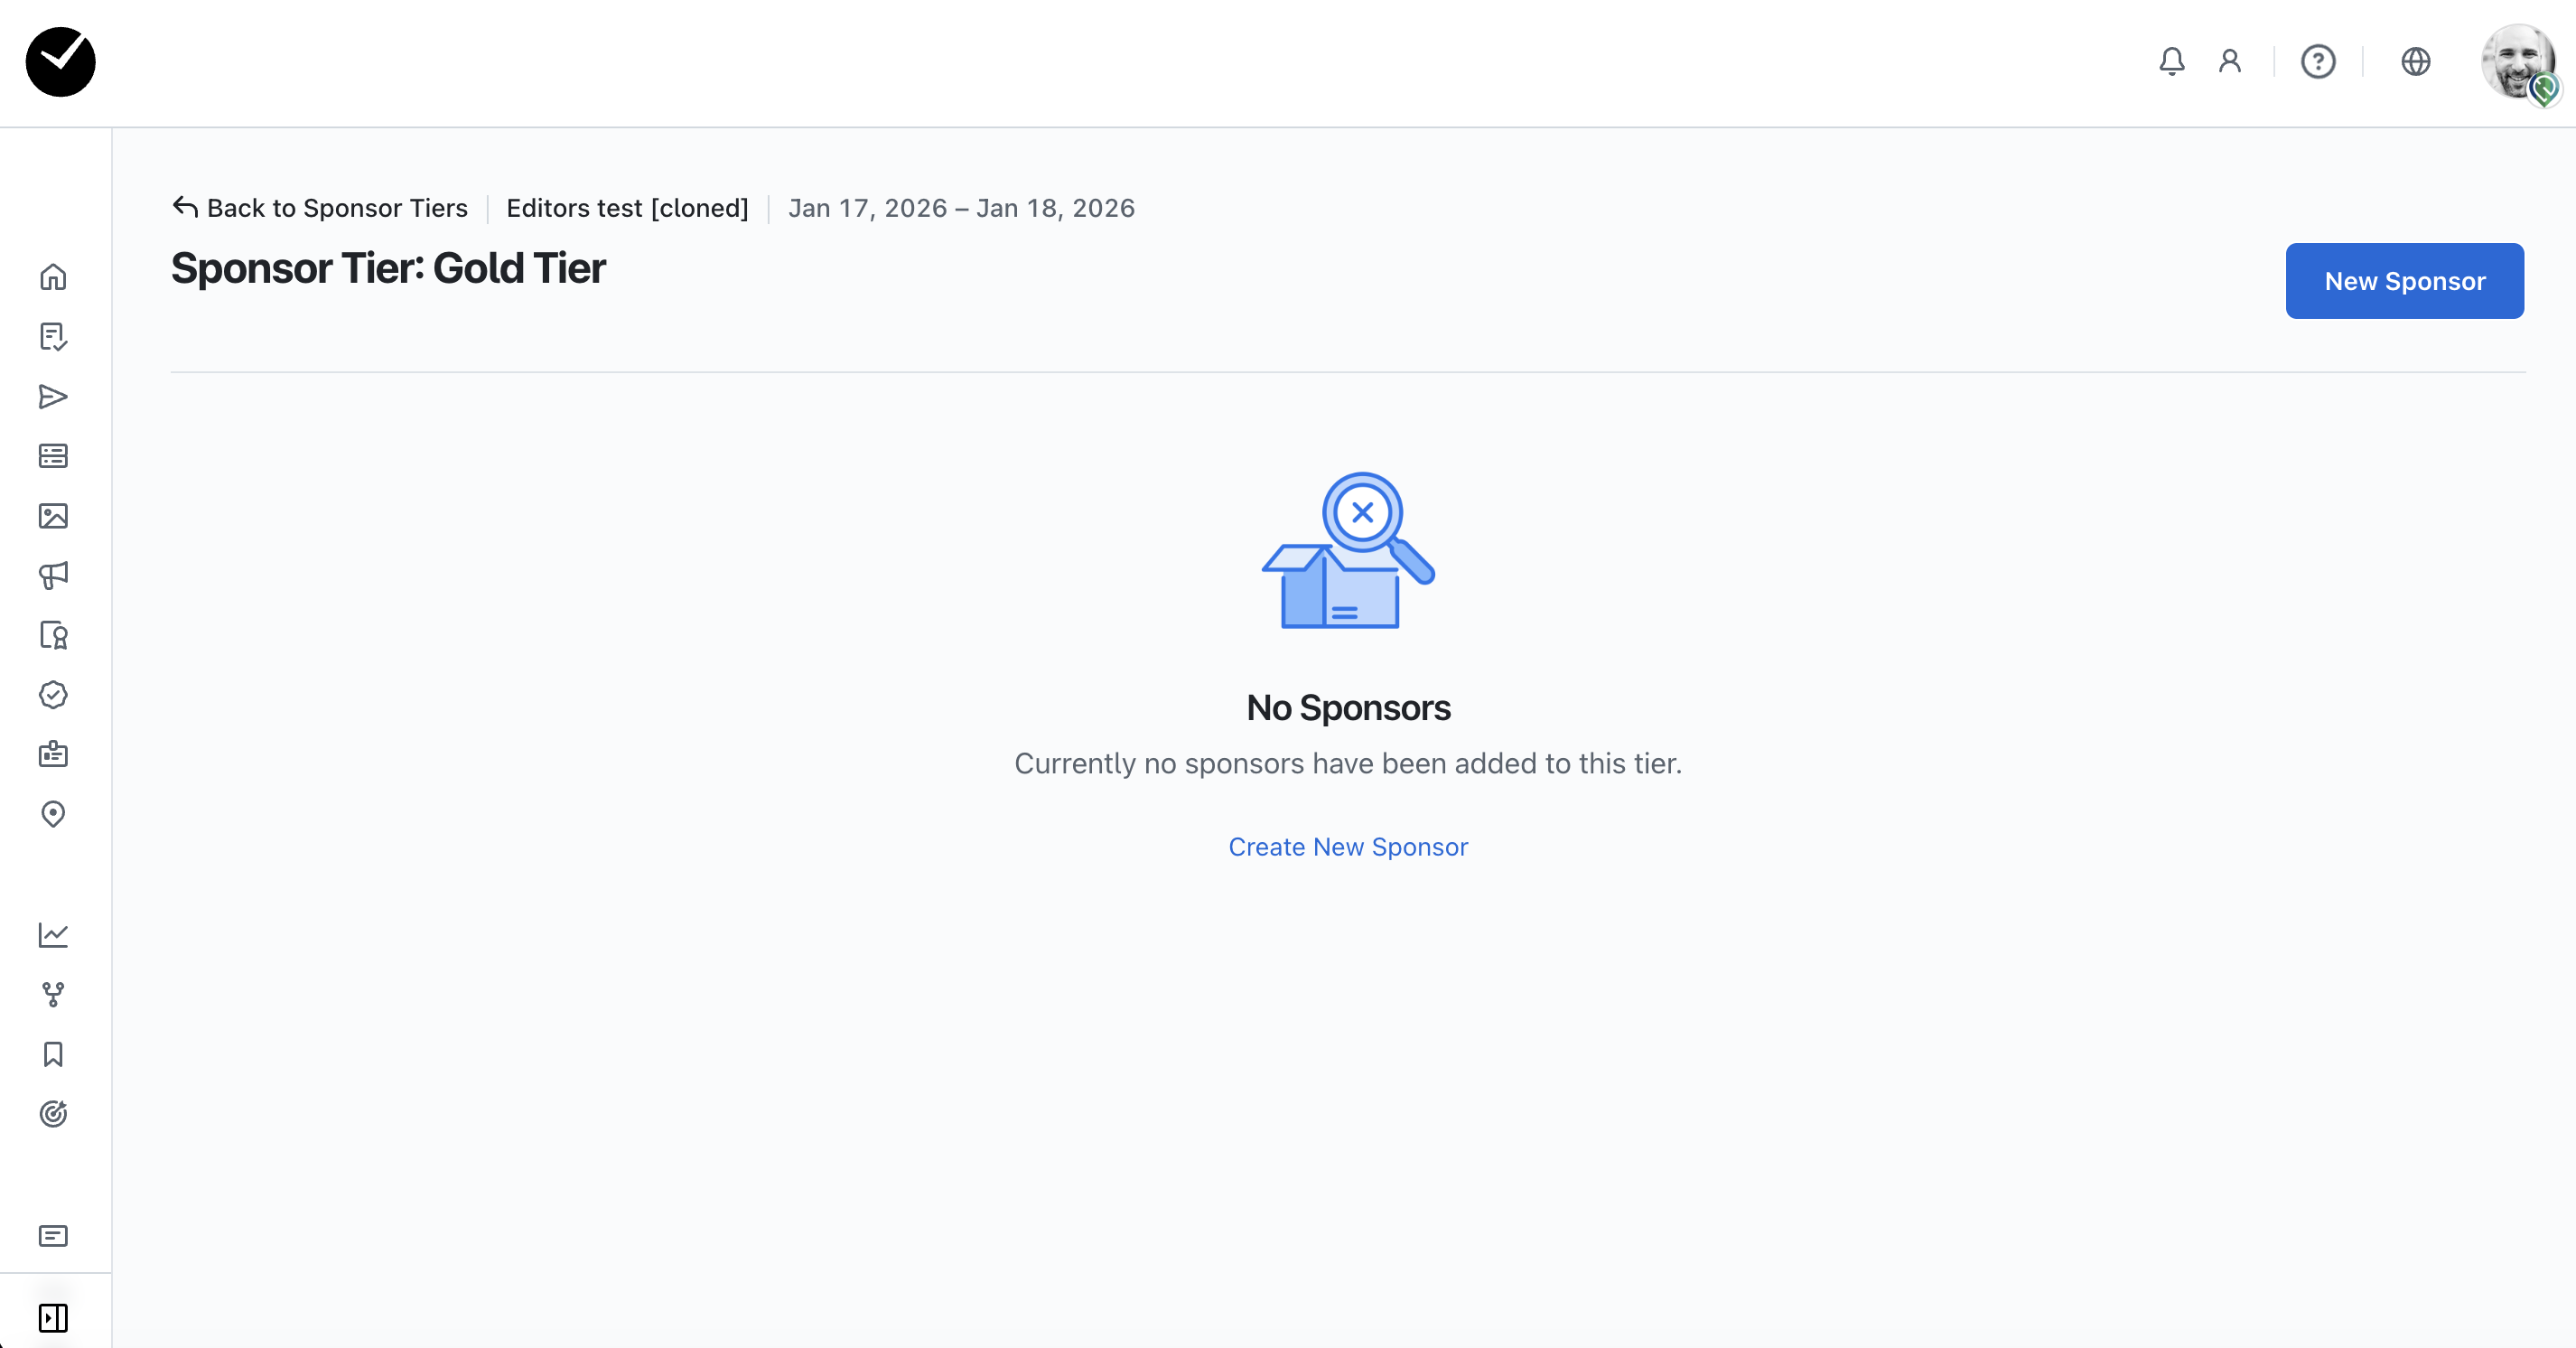This screenshot has width=2576, height=1348.
Task: Open the notifications bell
Action: (x=2171, y=62)
